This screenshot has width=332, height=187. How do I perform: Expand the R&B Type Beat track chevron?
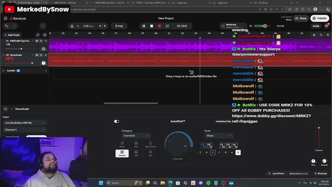(x=46, y=41)
